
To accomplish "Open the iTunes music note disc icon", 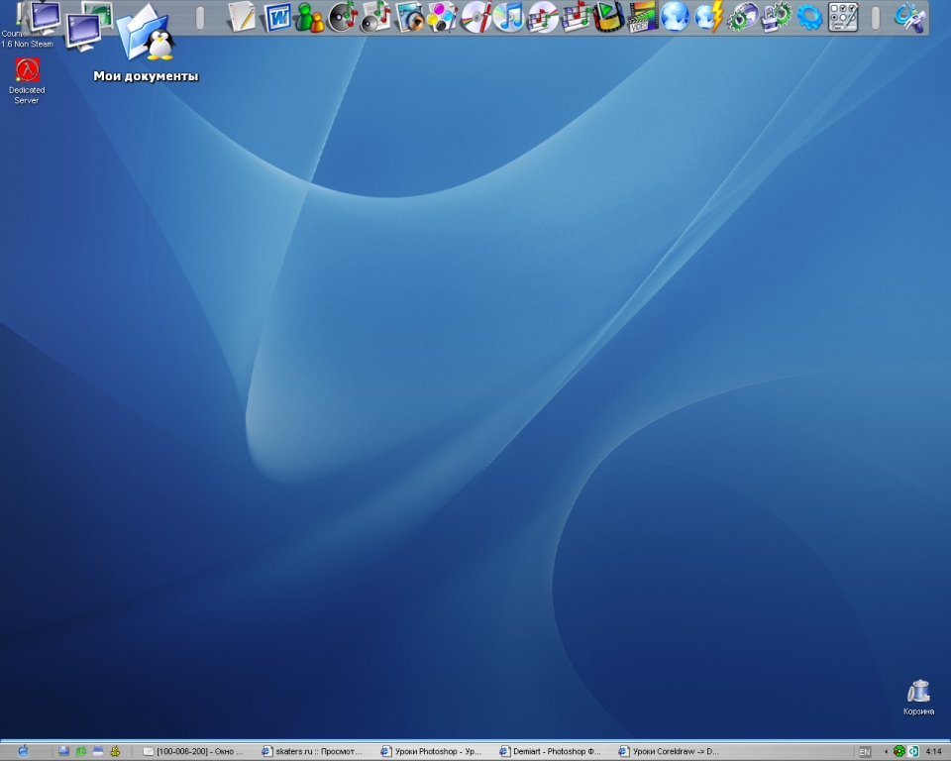I will [x=508, y=17].
